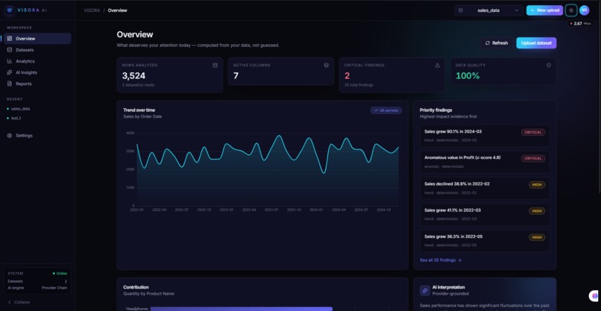This screenshot has height=311, width=601.
Task: Click the VISORA breadcrumb link
Action: point(90,10)
